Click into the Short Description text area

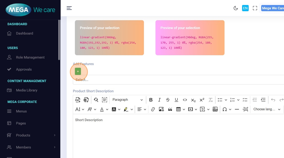pos(177,136)
